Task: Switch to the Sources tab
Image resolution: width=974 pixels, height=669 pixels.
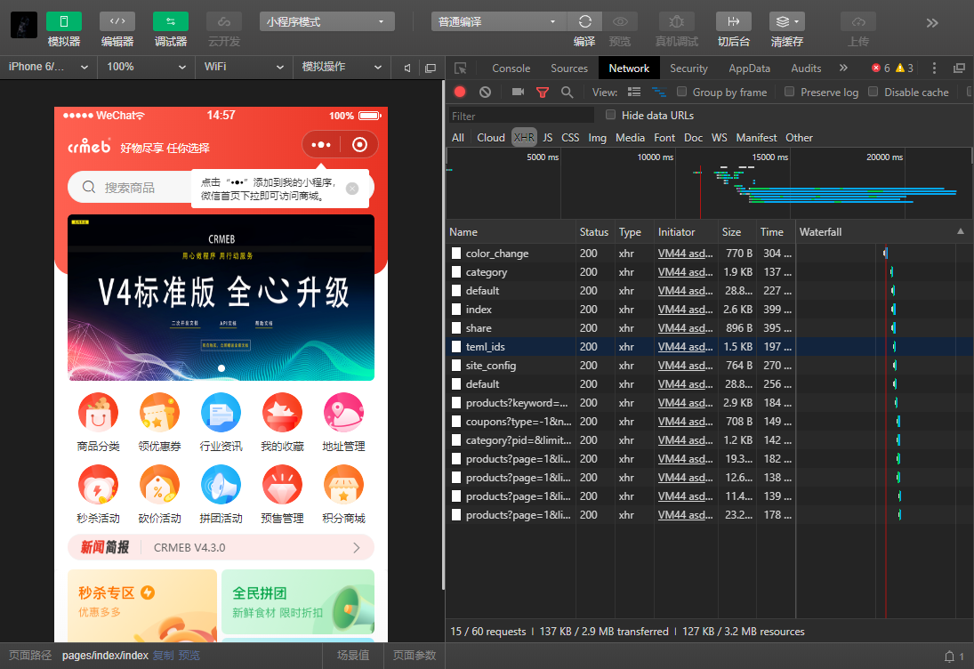Action: [x=569, y=69]
